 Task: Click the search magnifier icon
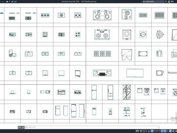click(x=166, y=1)
